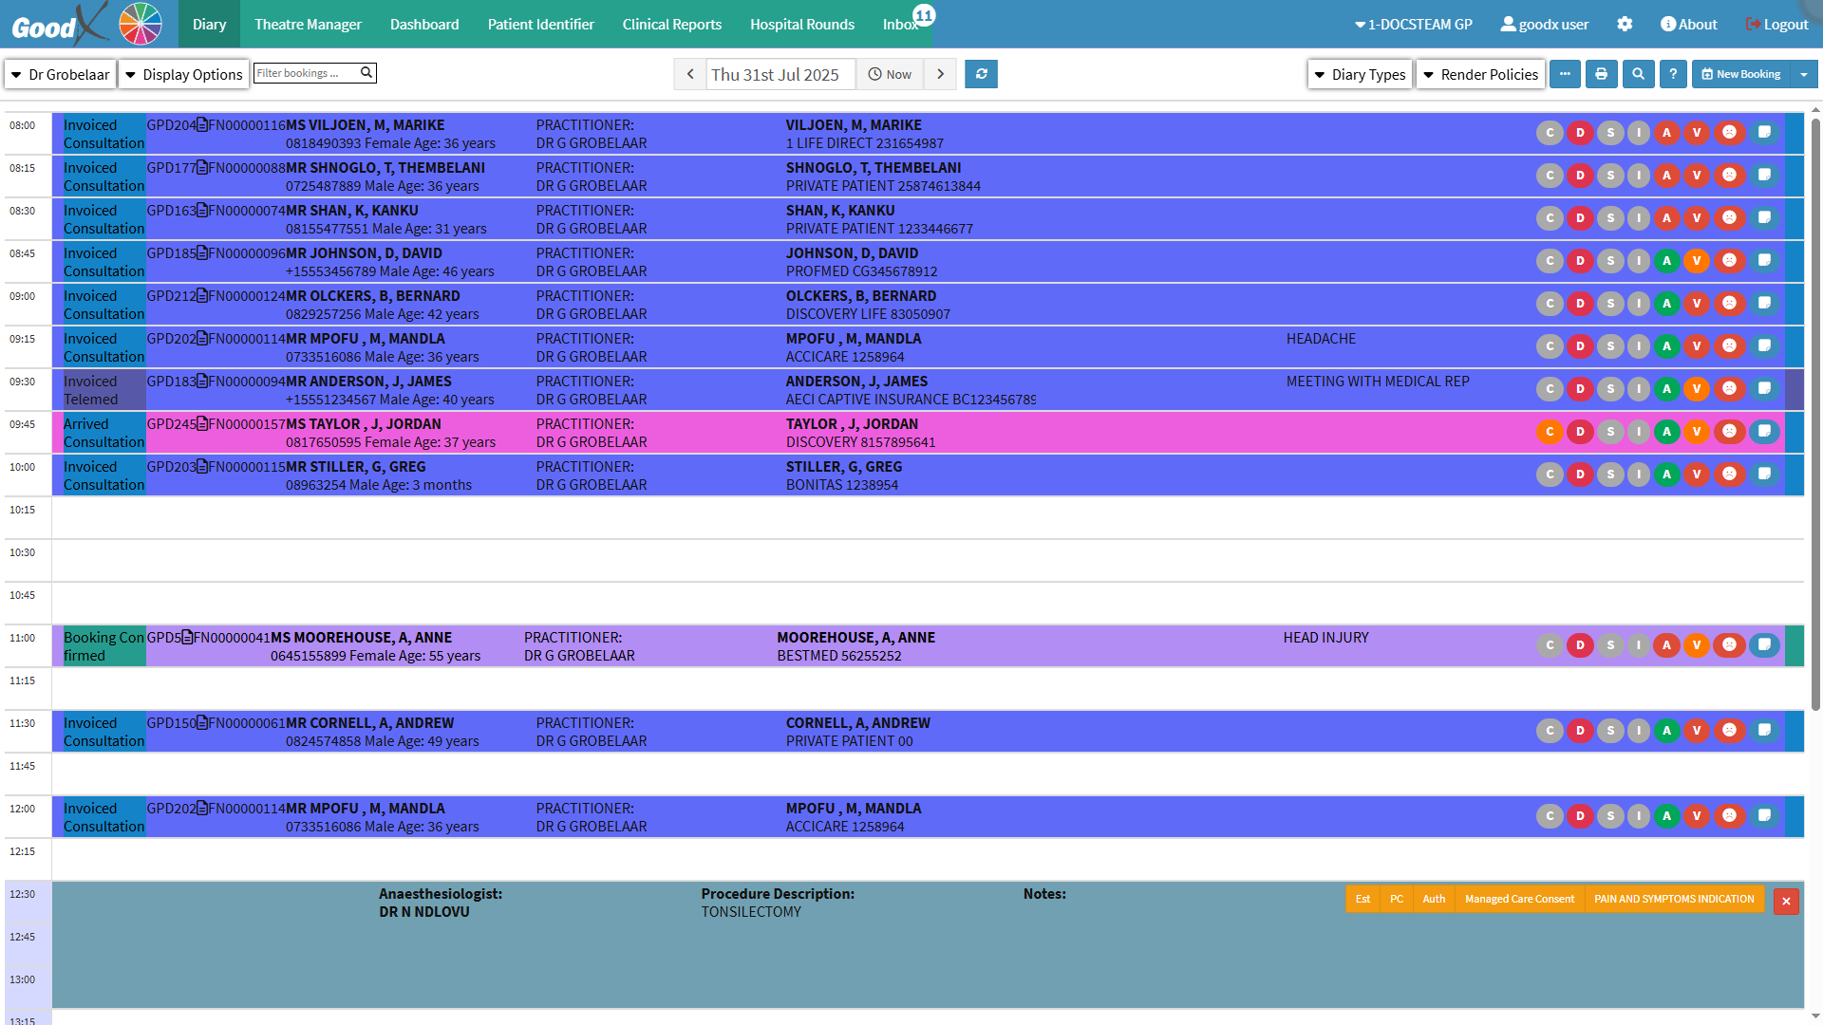Open the Display Options dropdown
This screenshot has height=1025, width=1823.
tap(183, 74)
